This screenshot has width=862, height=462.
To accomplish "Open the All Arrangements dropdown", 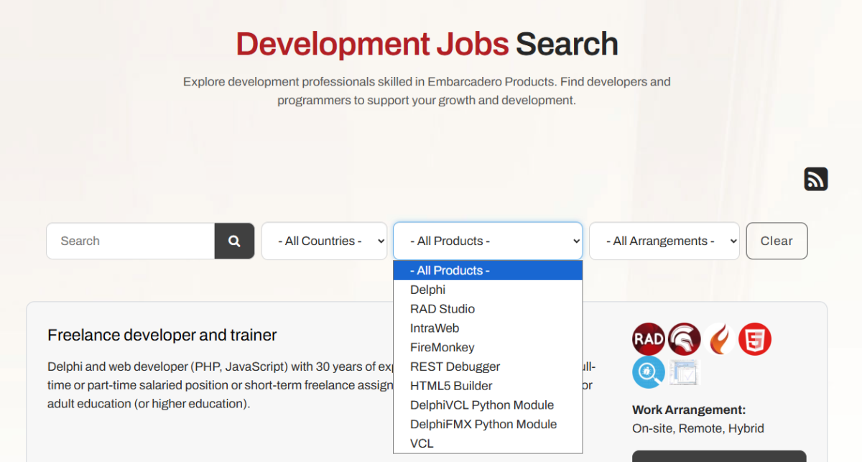I will 664,241.
